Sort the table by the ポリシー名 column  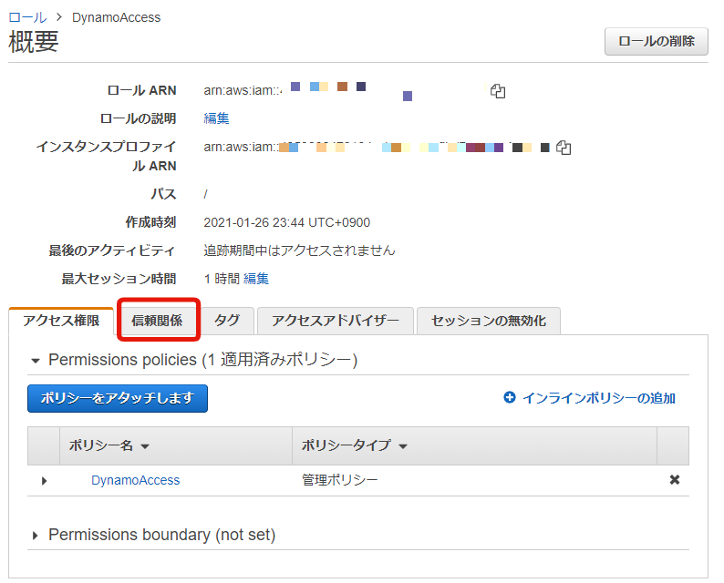tap(109, 445)
